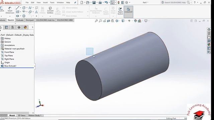Open the Appearances task pane icon
214x120 pixels.
pos(209,44)
